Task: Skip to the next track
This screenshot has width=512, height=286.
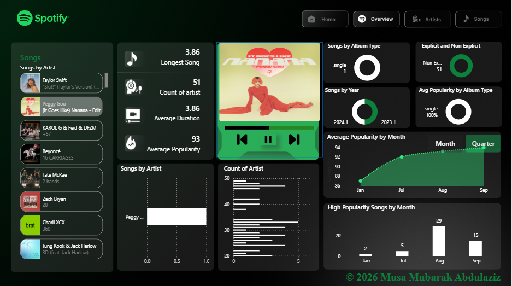Action: point(294,139)
